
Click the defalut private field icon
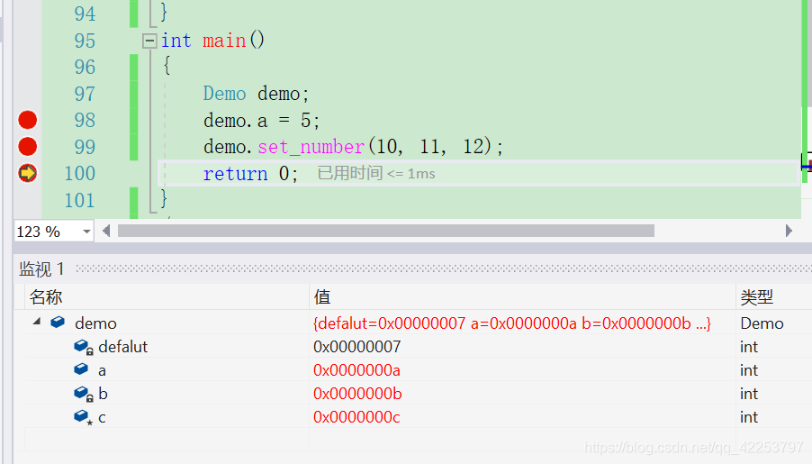point(83,346)
